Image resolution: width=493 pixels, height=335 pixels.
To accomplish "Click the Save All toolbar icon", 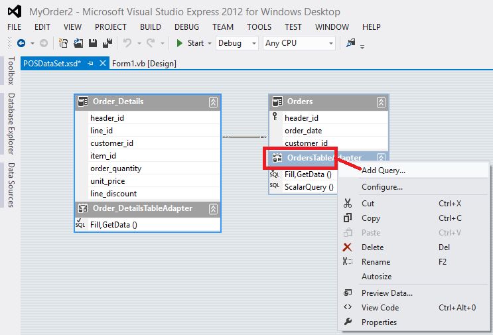I will tap(107, 43).
